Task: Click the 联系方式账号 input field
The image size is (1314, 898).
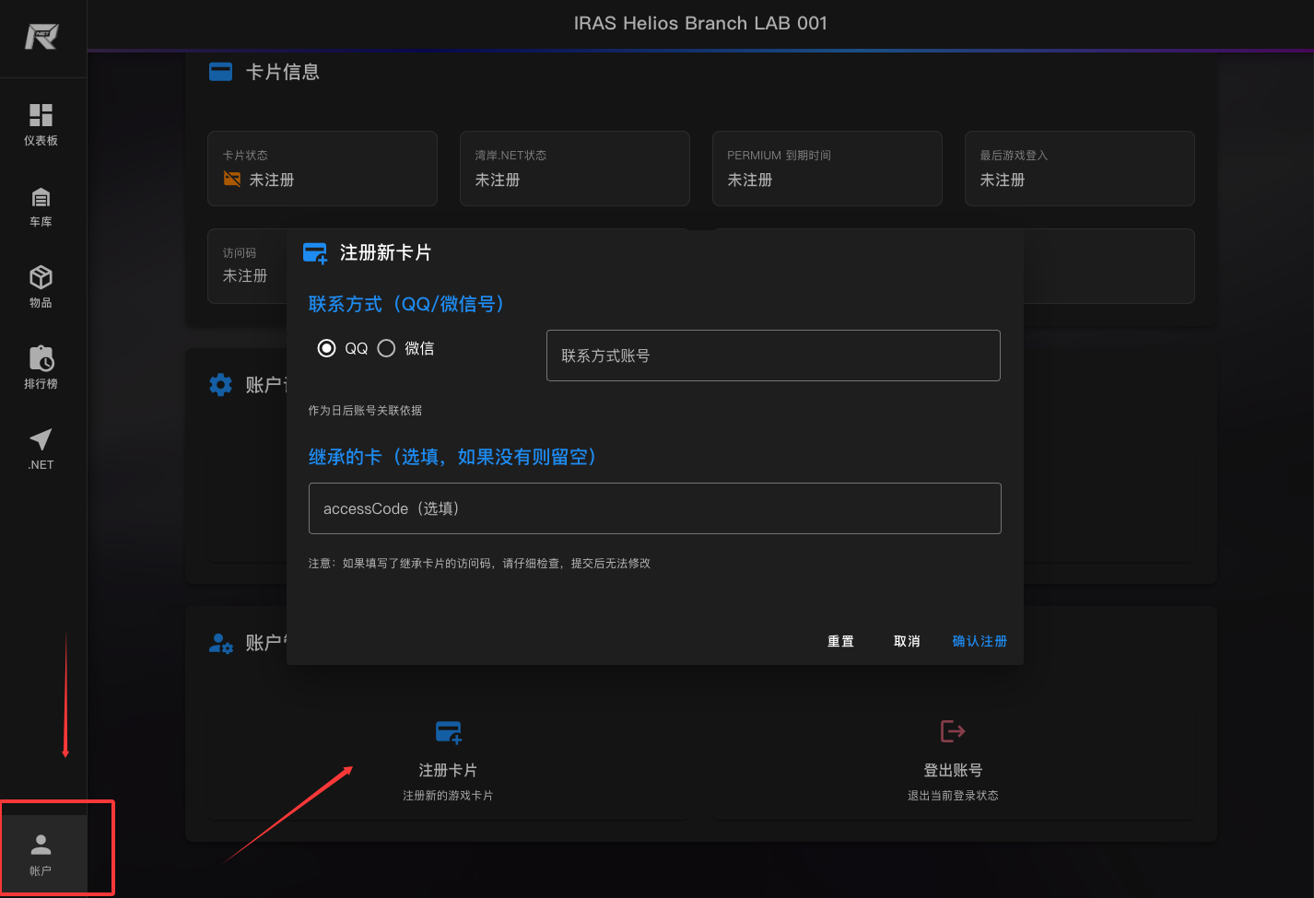Action: point(773,356)
